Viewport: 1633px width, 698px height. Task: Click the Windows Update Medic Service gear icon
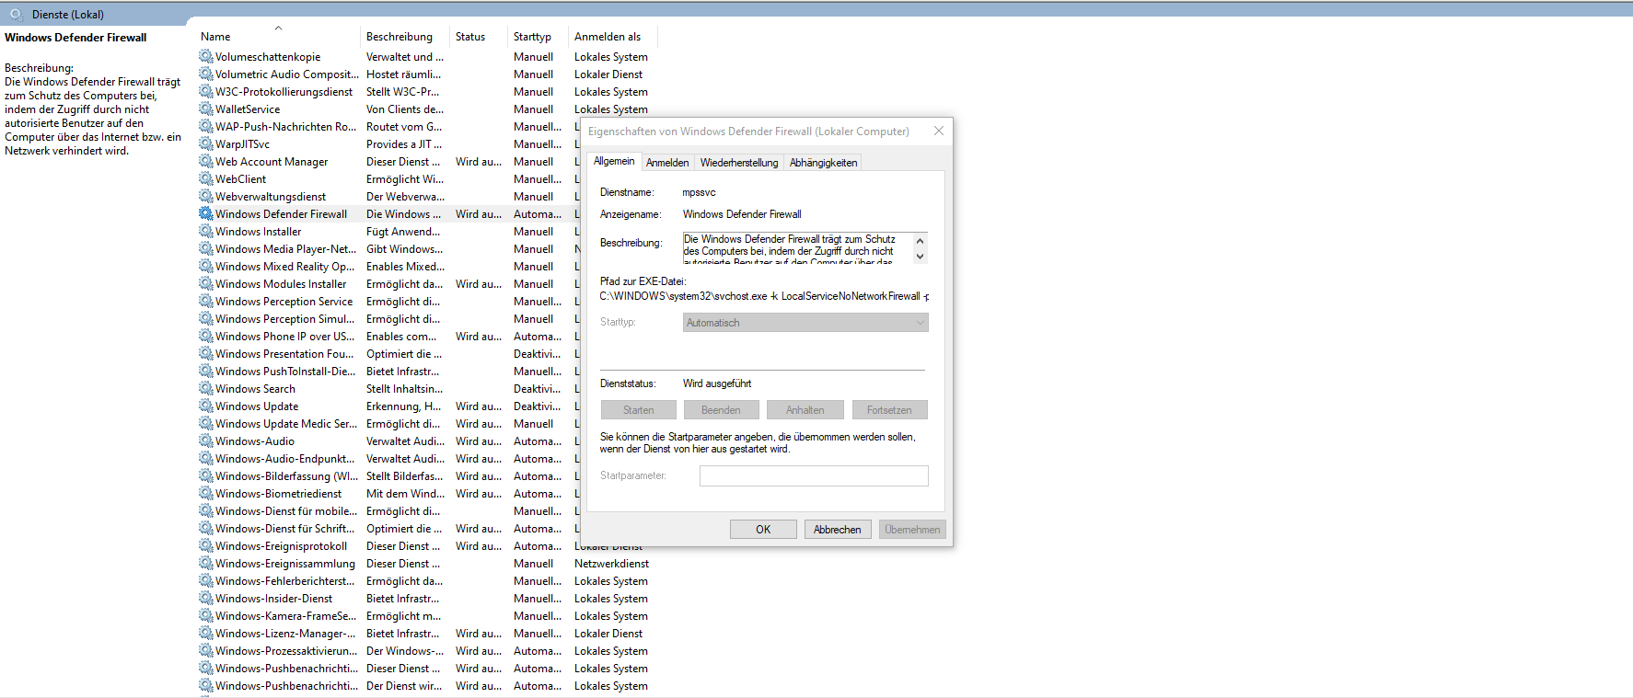pyautogui.click(x=206, y=424)
